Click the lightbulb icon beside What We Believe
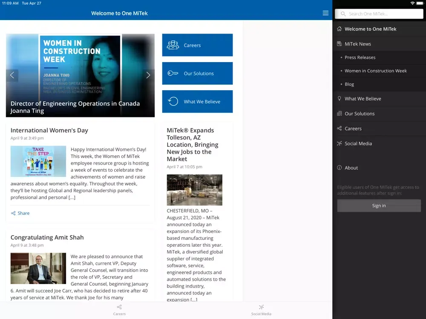Screen dimensions: 426x319 (340, 99)
